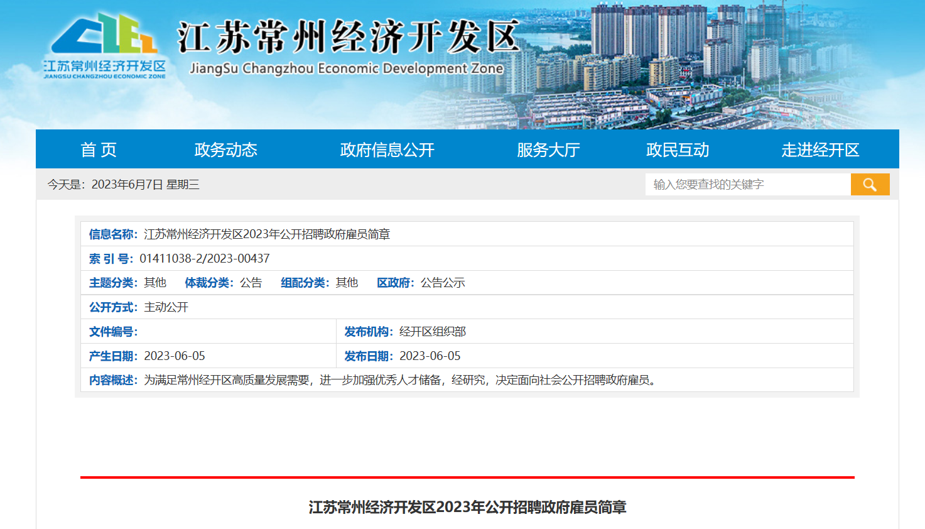Open the 政府信息公开 section
925x529 pixels.
tap(387, 150)
